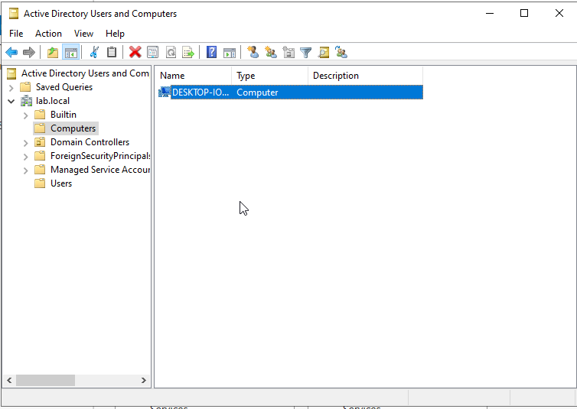Click the computer icon beside DESKTOP-IO
This screenshot has height=409, width=577.
(164, 92)
